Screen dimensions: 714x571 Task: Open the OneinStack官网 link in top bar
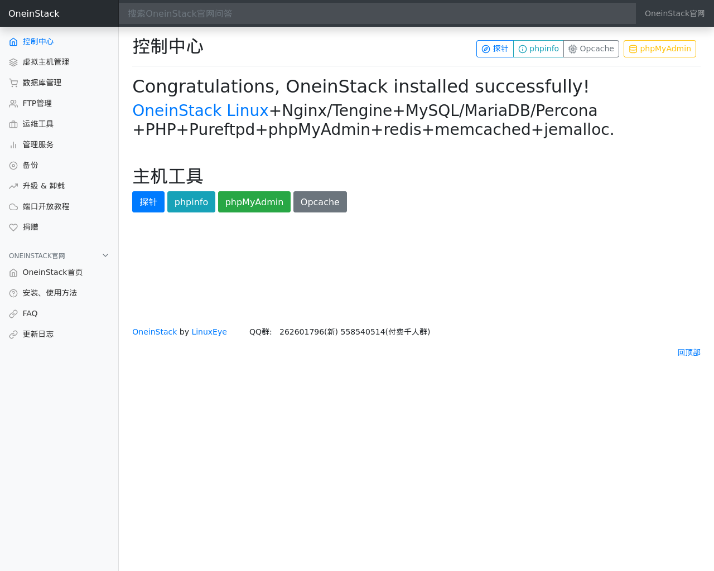pyautogui.click(x=675, y=13)
